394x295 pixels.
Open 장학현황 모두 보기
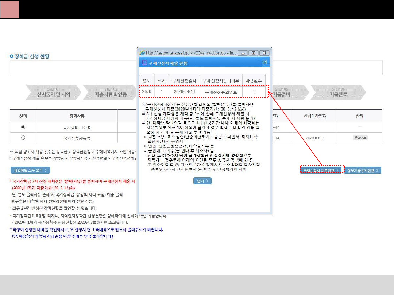30,170
